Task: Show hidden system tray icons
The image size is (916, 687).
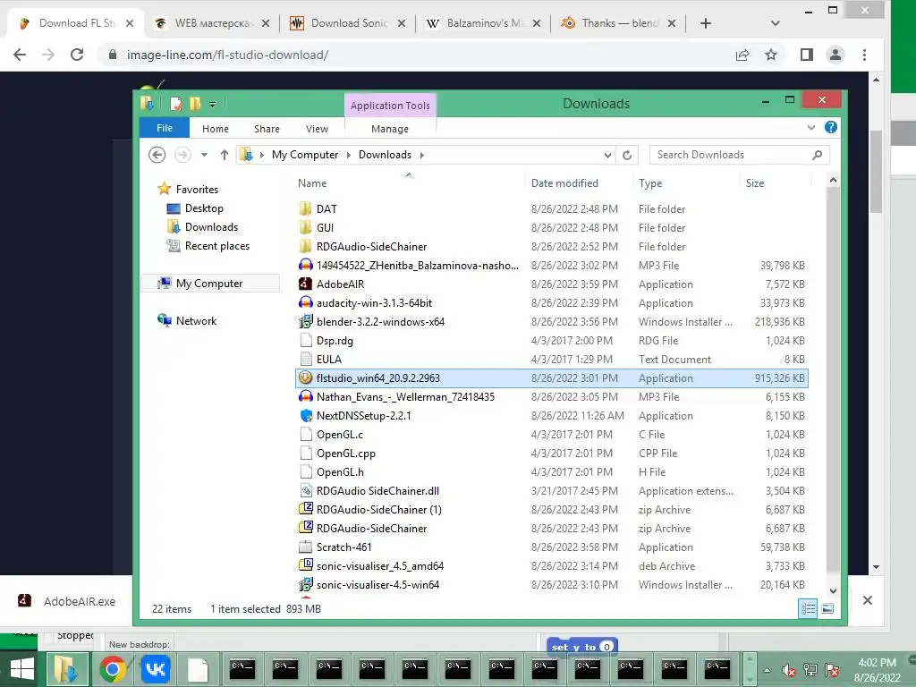Action: pos(767,669)
